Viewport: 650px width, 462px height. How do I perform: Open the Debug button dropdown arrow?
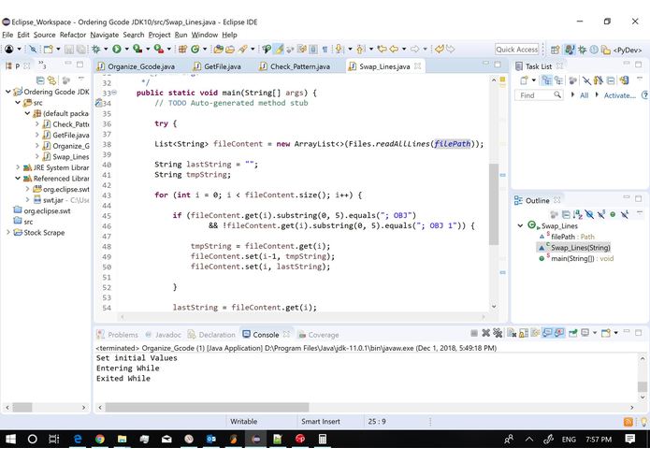point(106,50)
